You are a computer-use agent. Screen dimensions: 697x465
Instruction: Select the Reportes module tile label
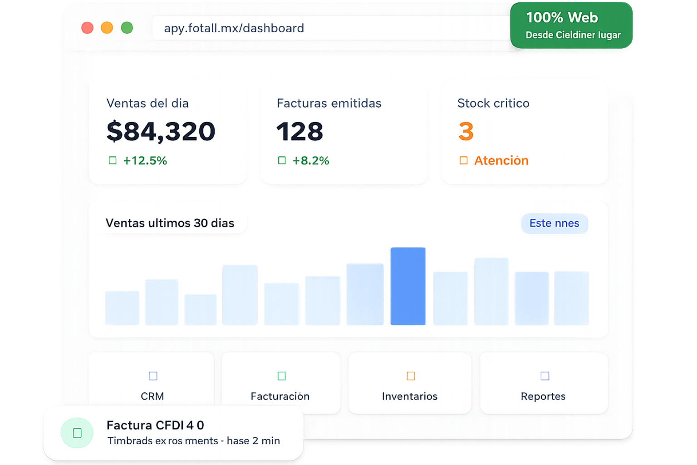[x=543, y=396]
